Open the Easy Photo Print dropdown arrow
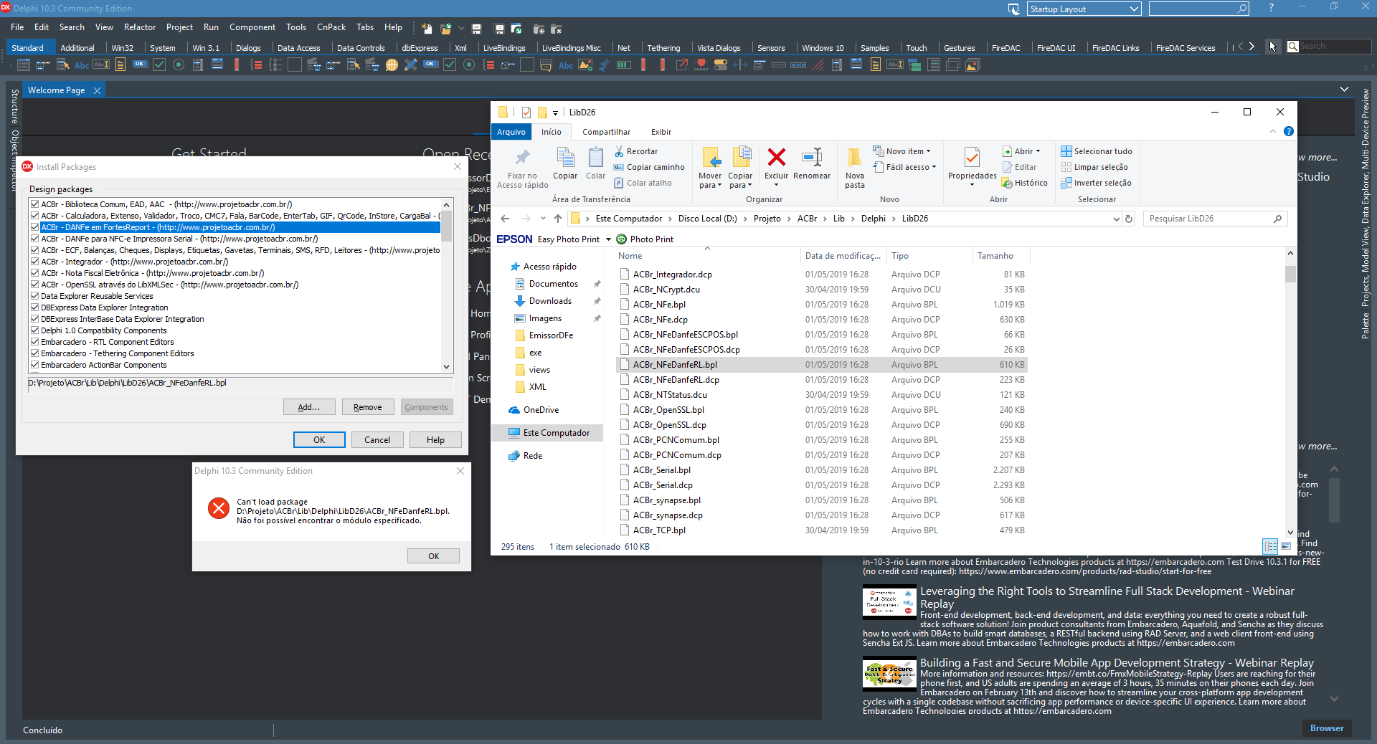 point(608,239)
